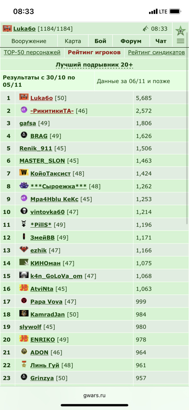Viewport: 189px width, 410px height.
Task: Click the syndicate icon next to BRAG
Action: pos(24,135)
